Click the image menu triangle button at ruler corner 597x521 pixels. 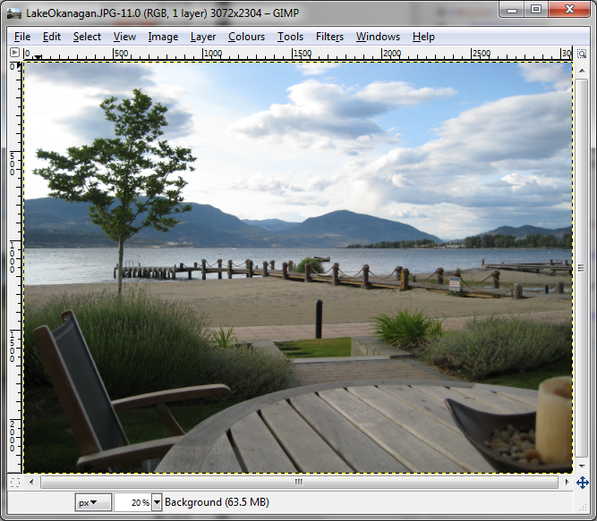point(14,53)
